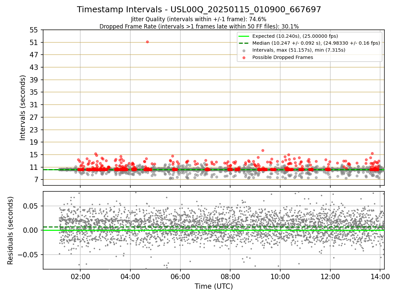Click the '06:00' time tick label
The width and height of the screenshot is (398, 298).
(x=180, y=276)
